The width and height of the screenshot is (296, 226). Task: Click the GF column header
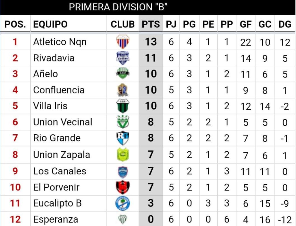pyautogui.click(x=245, y=25)
